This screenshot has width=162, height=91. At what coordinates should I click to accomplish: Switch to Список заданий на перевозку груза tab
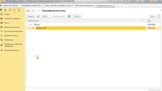point(58,6)
